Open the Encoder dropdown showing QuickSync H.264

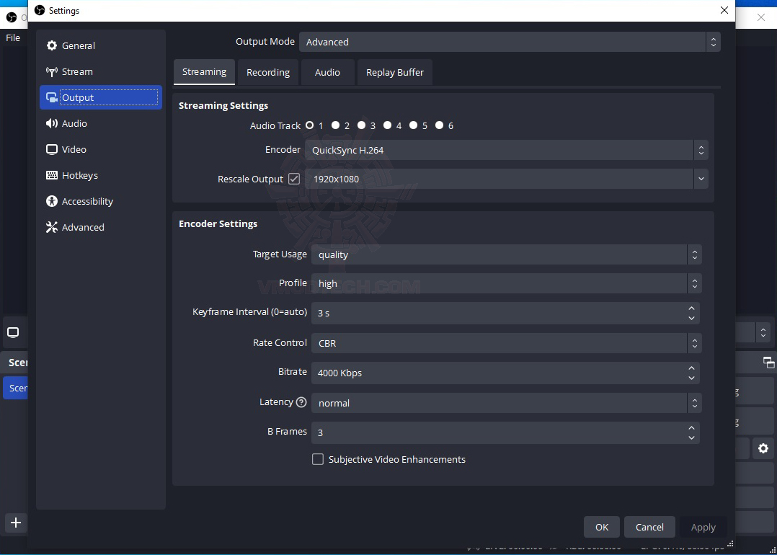[507, 150]
